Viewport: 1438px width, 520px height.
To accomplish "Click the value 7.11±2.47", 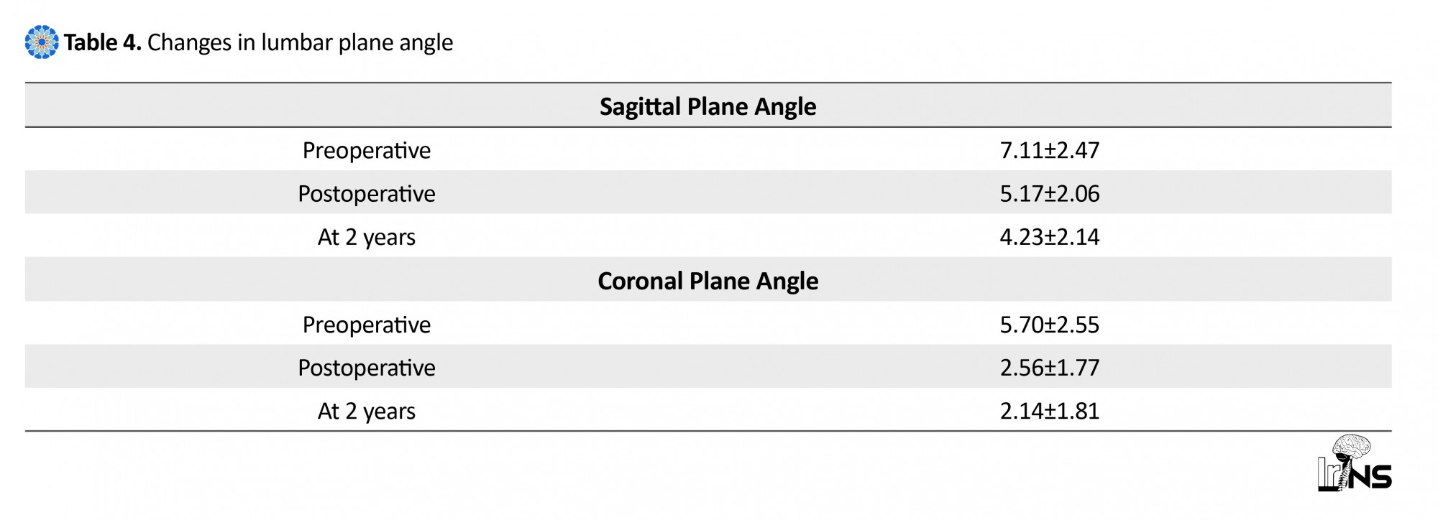I will pyautogui.click(x=1050, y=150).
